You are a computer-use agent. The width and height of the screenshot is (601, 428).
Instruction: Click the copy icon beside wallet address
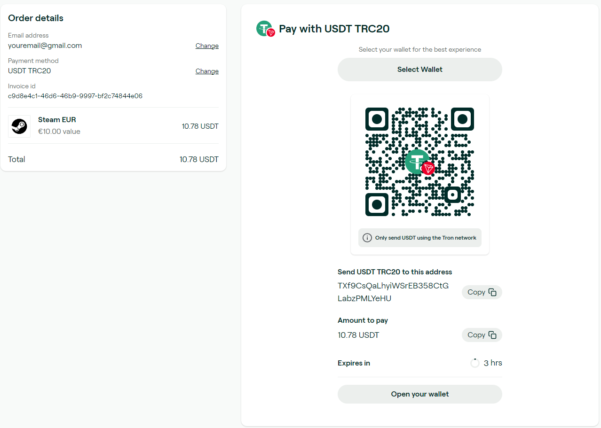[x=492, y=292]
